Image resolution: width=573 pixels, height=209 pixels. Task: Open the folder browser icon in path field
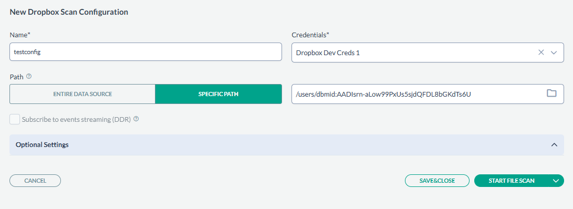point(551,93)
